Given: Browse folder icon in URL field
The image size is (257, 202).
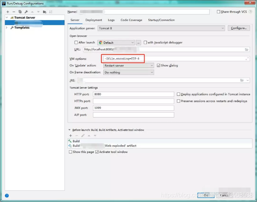Looking at the screenshot, I should (246, 49).
